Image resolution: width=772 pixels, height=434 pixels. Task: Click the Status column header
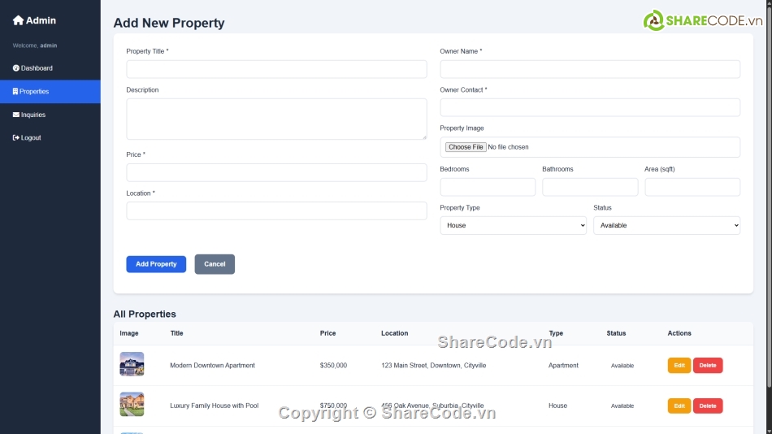tap(616, 333)
